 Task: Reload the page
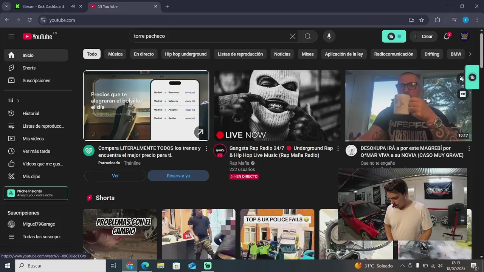[x=29, y=20]
